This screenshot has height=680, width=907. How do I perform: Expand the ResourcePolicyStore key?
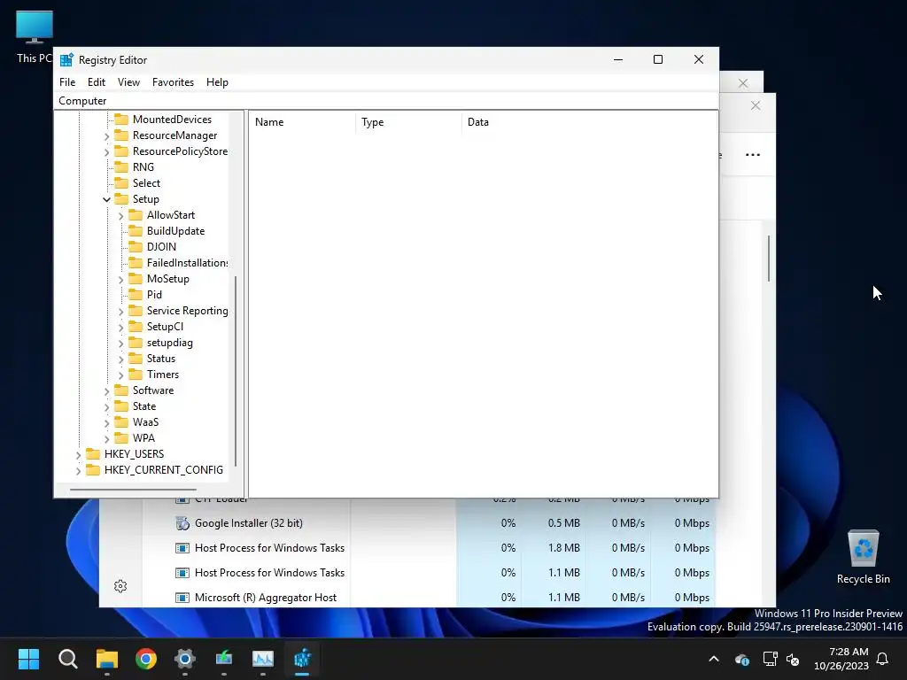106,152
